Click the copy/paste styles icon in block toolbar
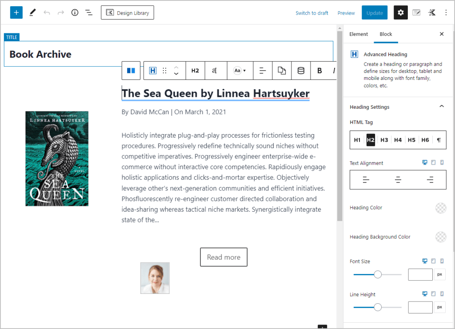This screenshot has height=329, width=455. [282, 71]
